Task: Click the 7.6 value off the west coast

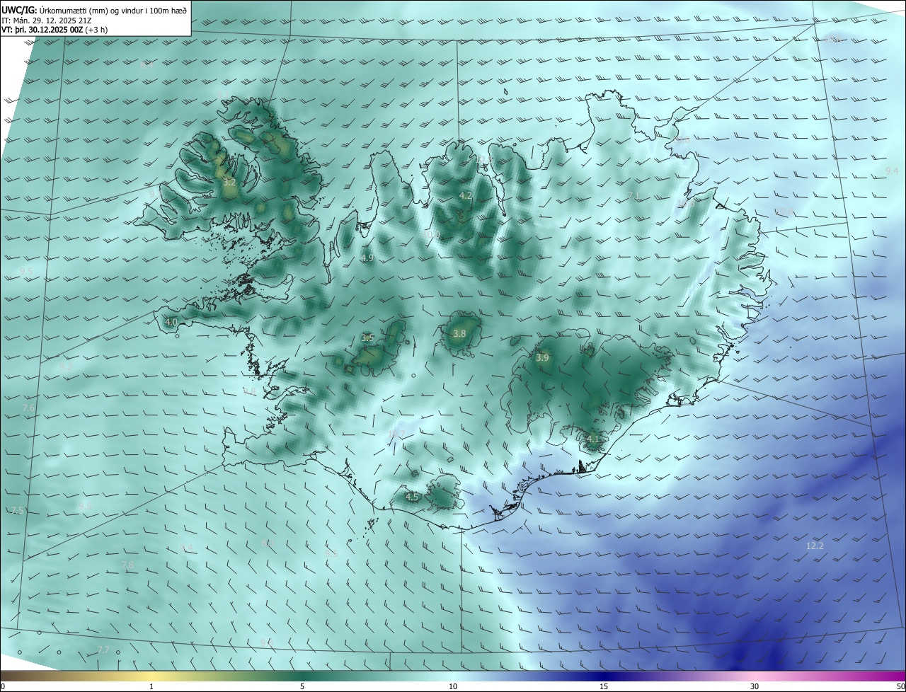Action: point(28,408)
